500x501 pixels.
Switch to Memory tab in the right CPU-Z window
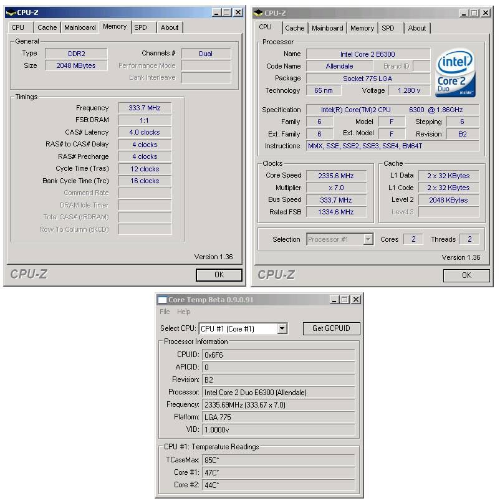coord(362,28)
